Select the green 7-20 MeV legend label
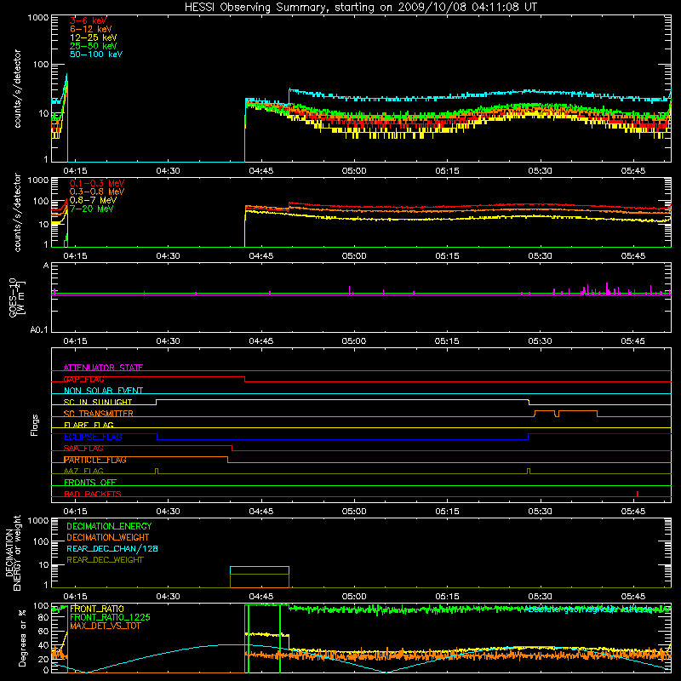 pos(92,209)
